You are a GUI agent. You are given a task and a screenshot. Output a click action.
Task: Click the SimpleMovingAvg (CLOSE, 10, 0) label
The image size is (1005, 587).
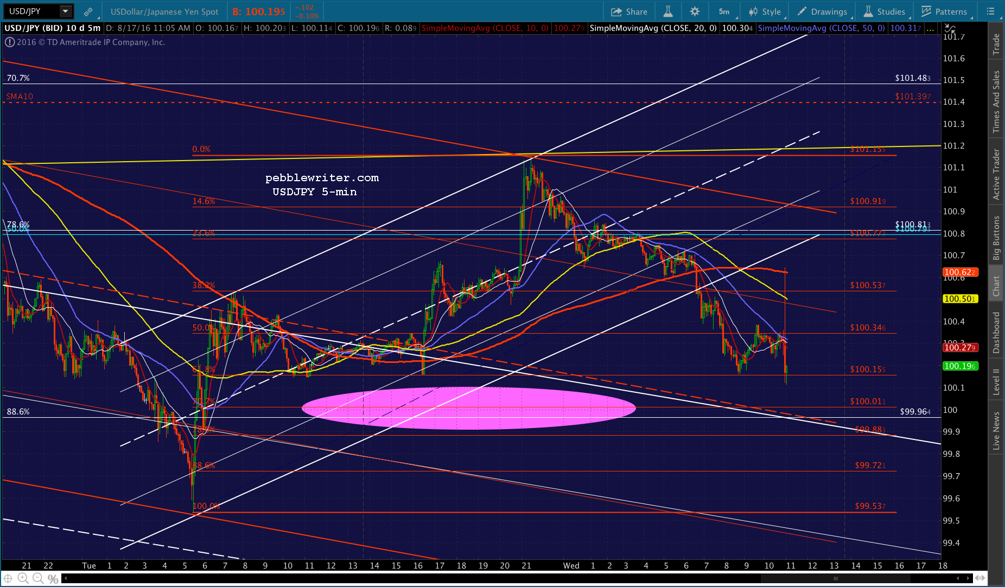click(485, 28)
